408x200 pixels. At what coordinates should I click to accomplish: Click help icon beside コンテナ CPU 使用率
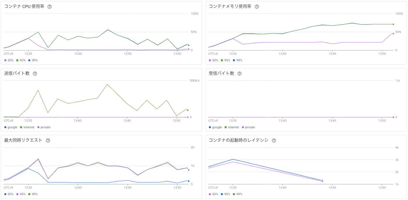(x=50, y=7)
